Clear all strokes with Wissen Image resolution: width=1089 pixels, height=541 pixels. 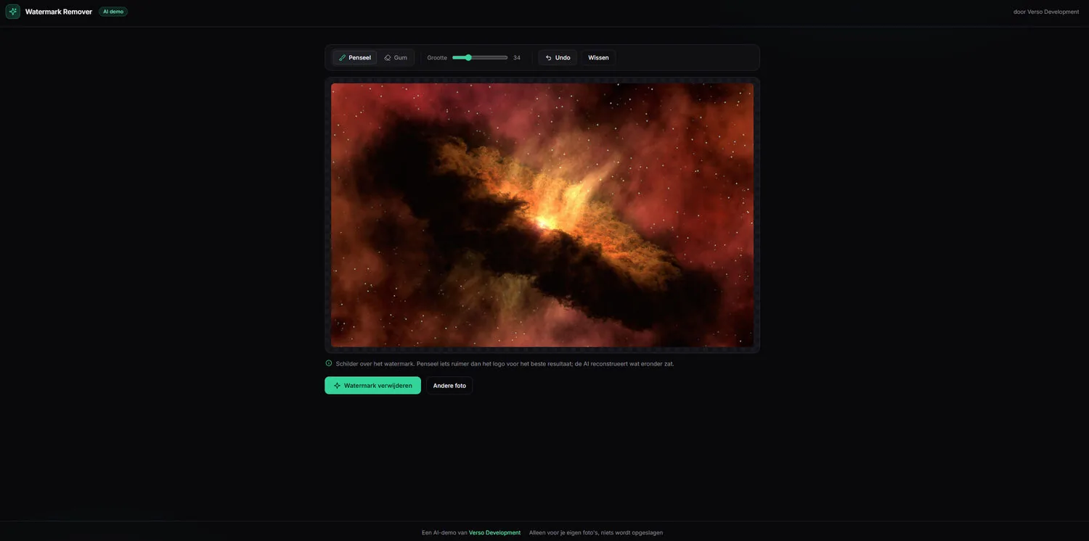tap(598, 58)
